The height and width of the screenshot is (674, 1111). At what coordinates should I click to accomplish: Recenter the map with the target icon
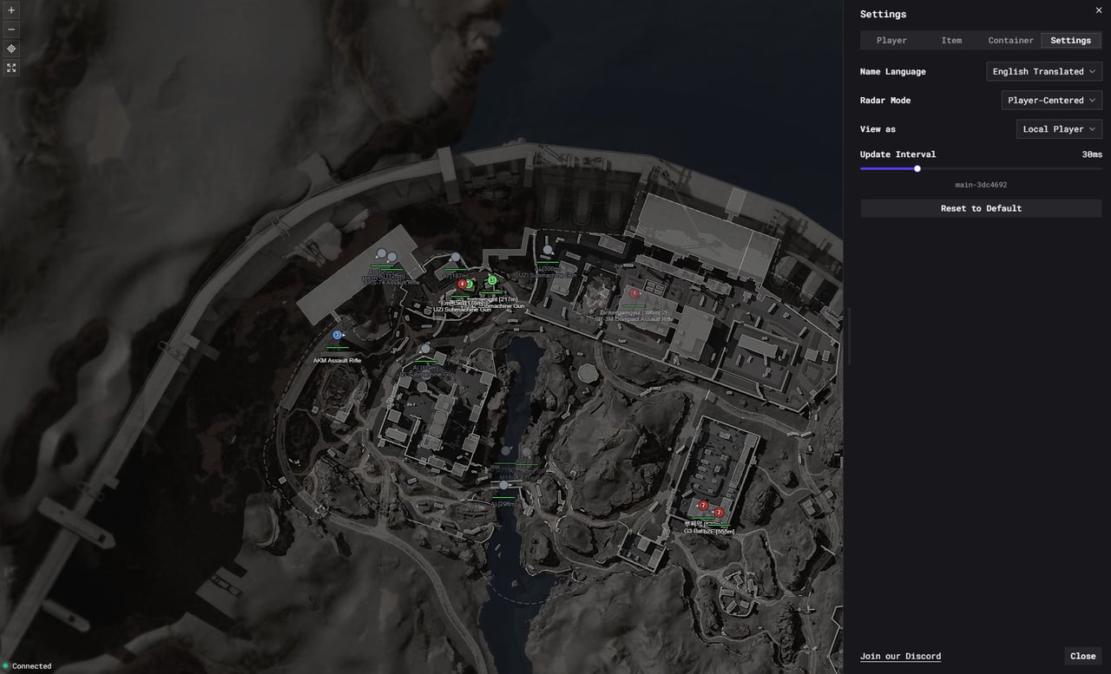point(11,49)
